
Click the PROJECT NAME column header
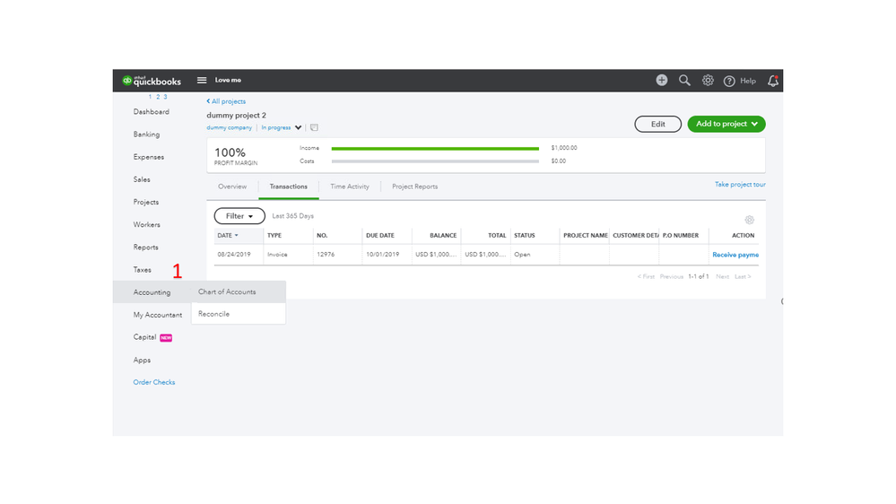tap(586, 236)
